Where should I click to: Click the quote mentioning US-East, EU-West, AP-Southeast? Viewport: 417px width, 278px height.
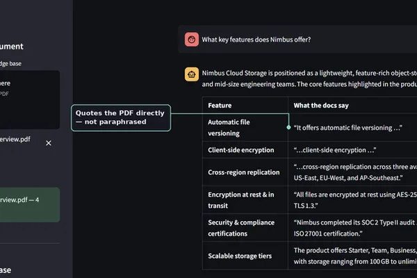[x=355, y=172]
